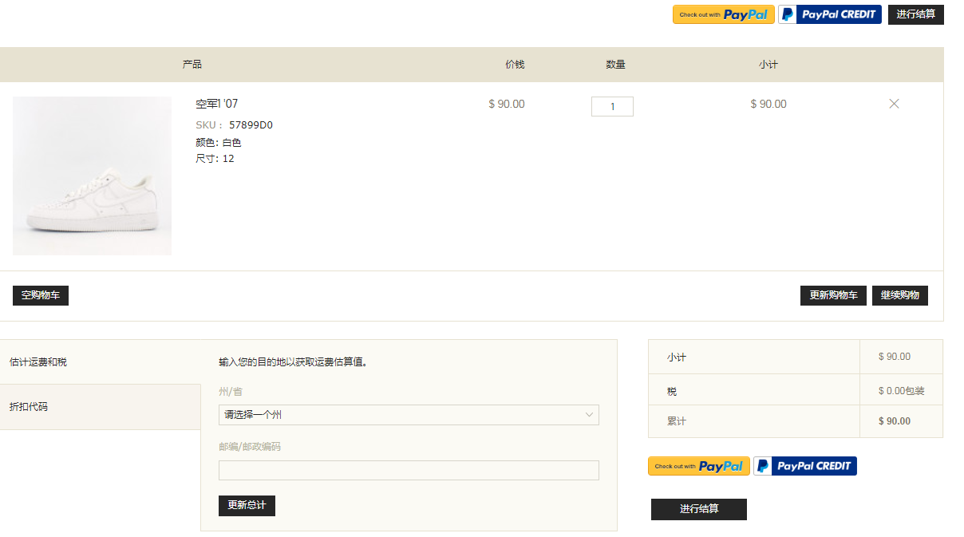Click the bottom 进行结算 checkout button

point(699,509)
